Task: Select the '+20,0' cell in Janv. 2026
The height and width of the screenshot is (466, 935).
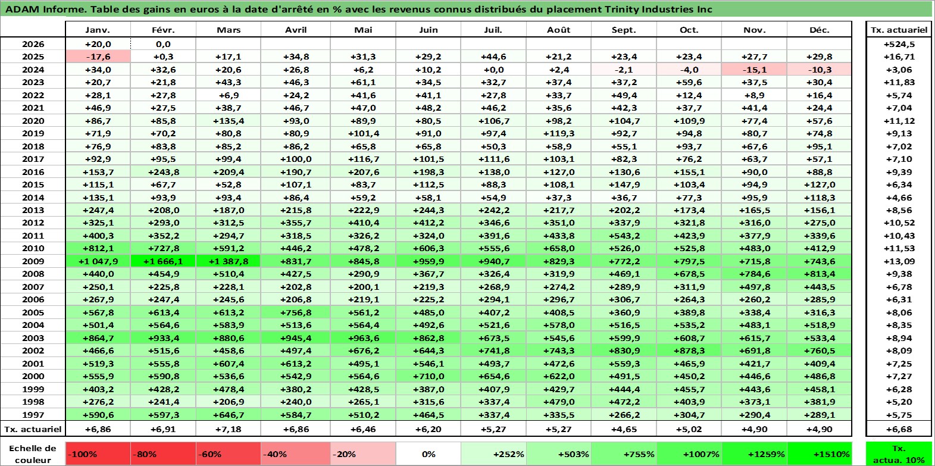Action: [98, 44]
